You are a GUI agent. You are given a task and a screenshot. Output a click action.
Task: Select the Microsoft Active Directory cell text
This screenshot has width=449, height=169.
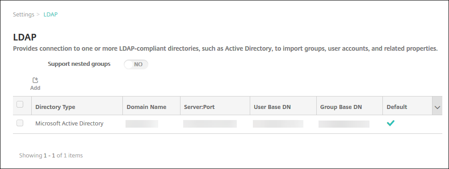[x=69, y=123]
